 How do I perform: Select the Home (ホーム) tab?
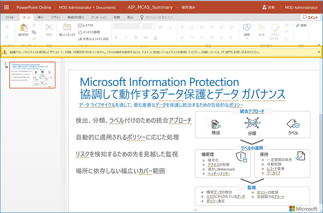27,18
